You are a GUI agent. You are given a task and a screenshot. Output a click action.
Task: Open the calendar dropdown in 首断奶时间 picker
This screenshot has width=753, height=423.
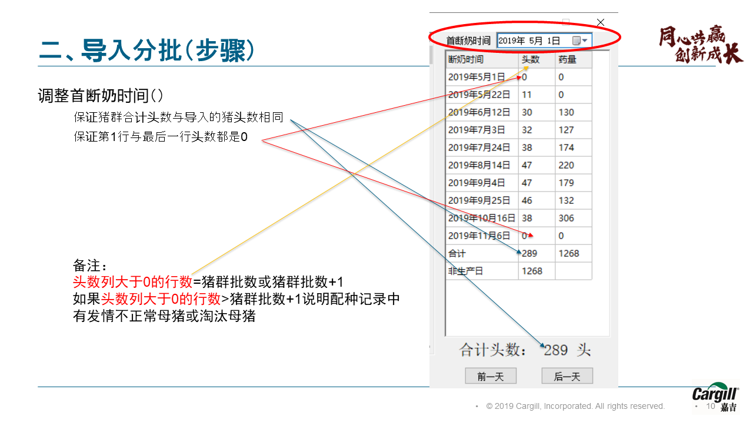(x=580, y=41)
